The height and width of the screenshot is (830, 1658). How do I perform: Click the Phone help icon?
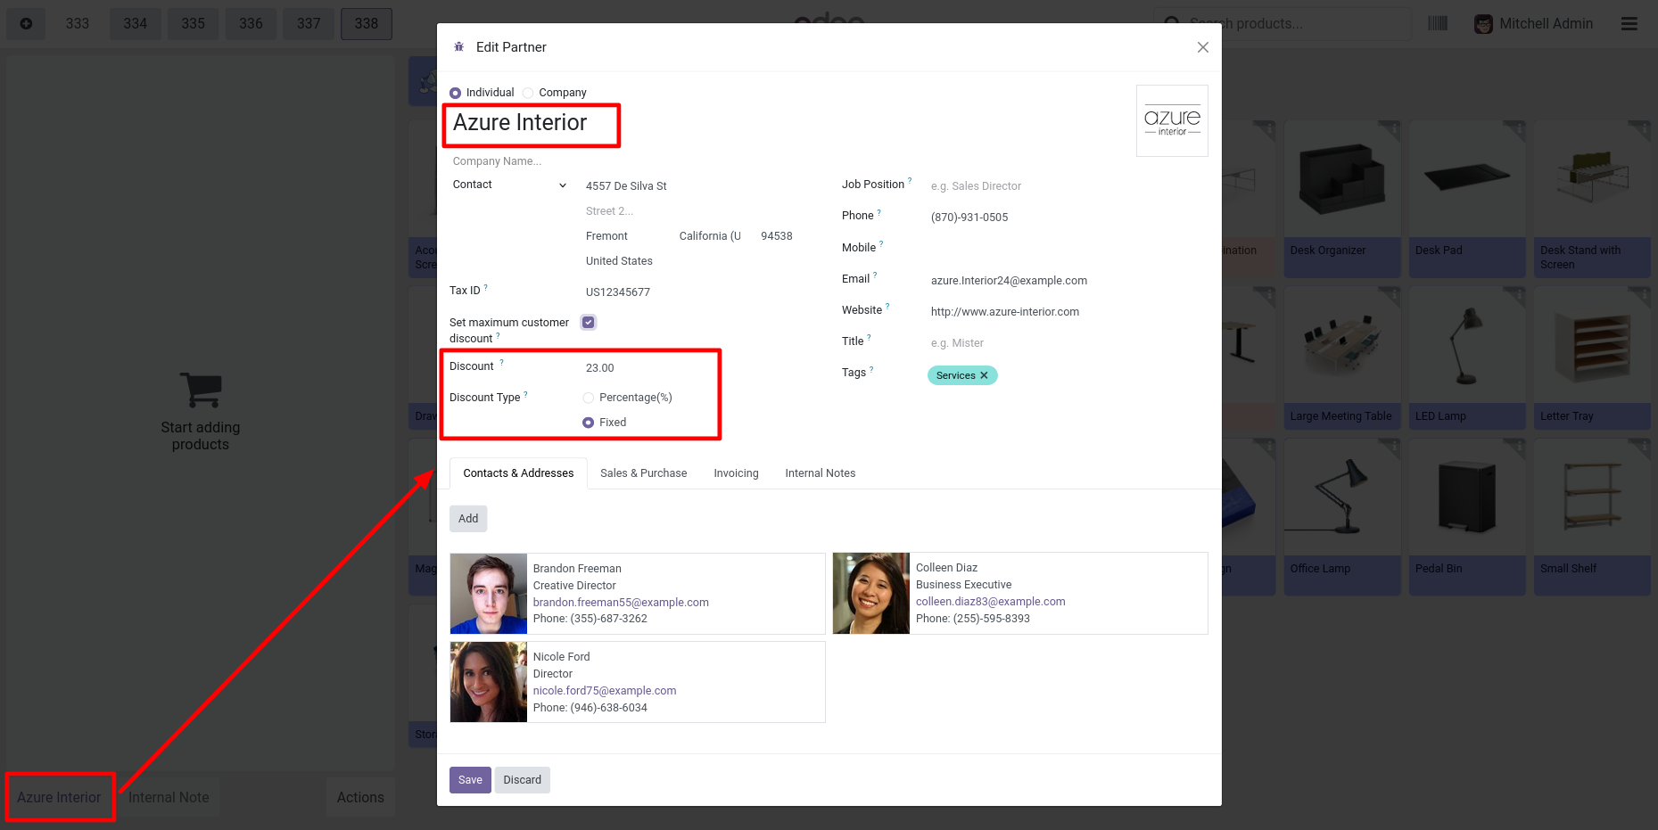878,212
